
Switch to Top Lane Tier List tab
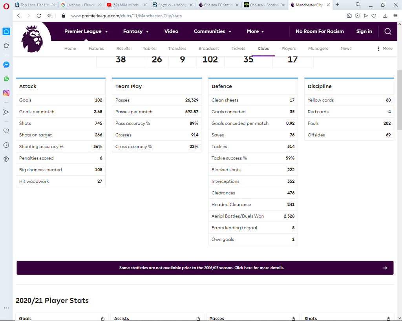pyautogui.click(x=35, y=5)
